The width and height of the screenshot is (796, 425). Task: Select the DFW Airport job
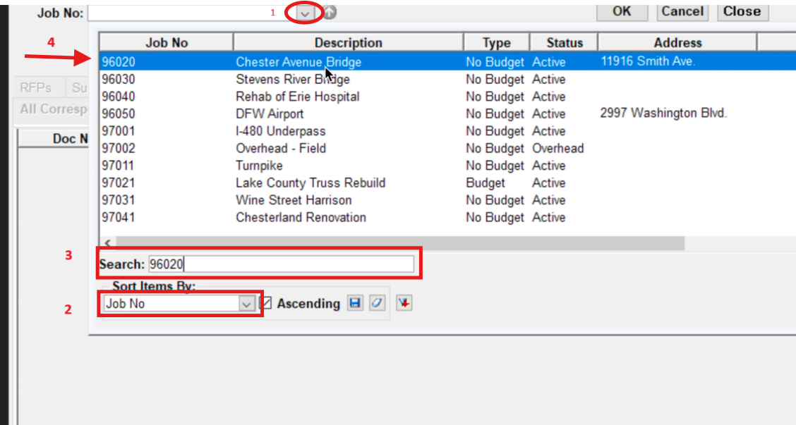pos(270,114)
